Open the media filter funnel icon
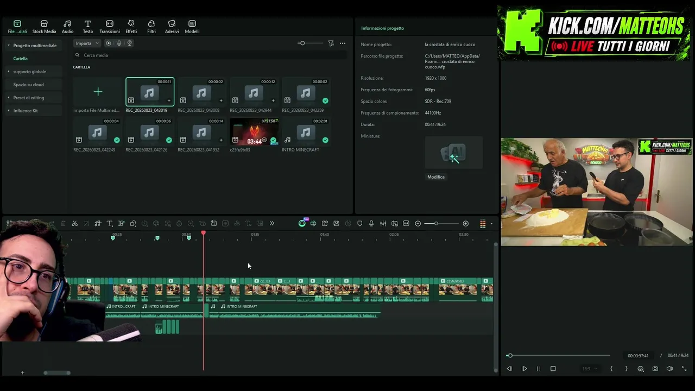 (x=331, y=43)
